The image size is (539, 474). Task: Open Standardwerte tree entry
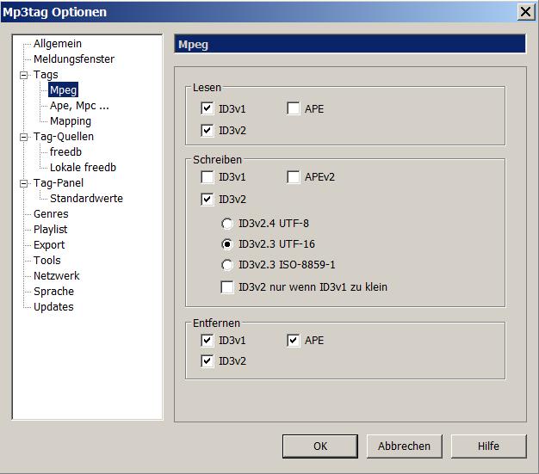coord(86,198)
